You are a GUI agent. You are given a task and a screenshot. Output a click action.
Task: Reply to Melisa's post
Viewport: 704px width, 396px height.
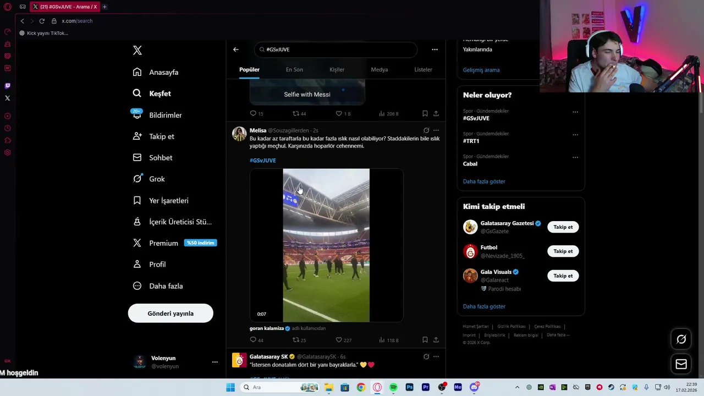pyautogui.click(x=257, y=340)
